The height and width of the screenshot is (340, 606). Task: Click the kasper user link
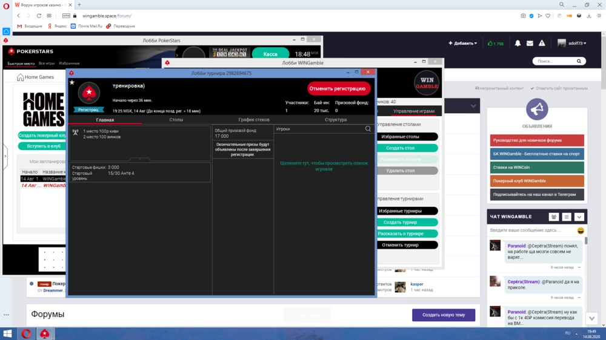pyautogui.click(x=417, y=284)
